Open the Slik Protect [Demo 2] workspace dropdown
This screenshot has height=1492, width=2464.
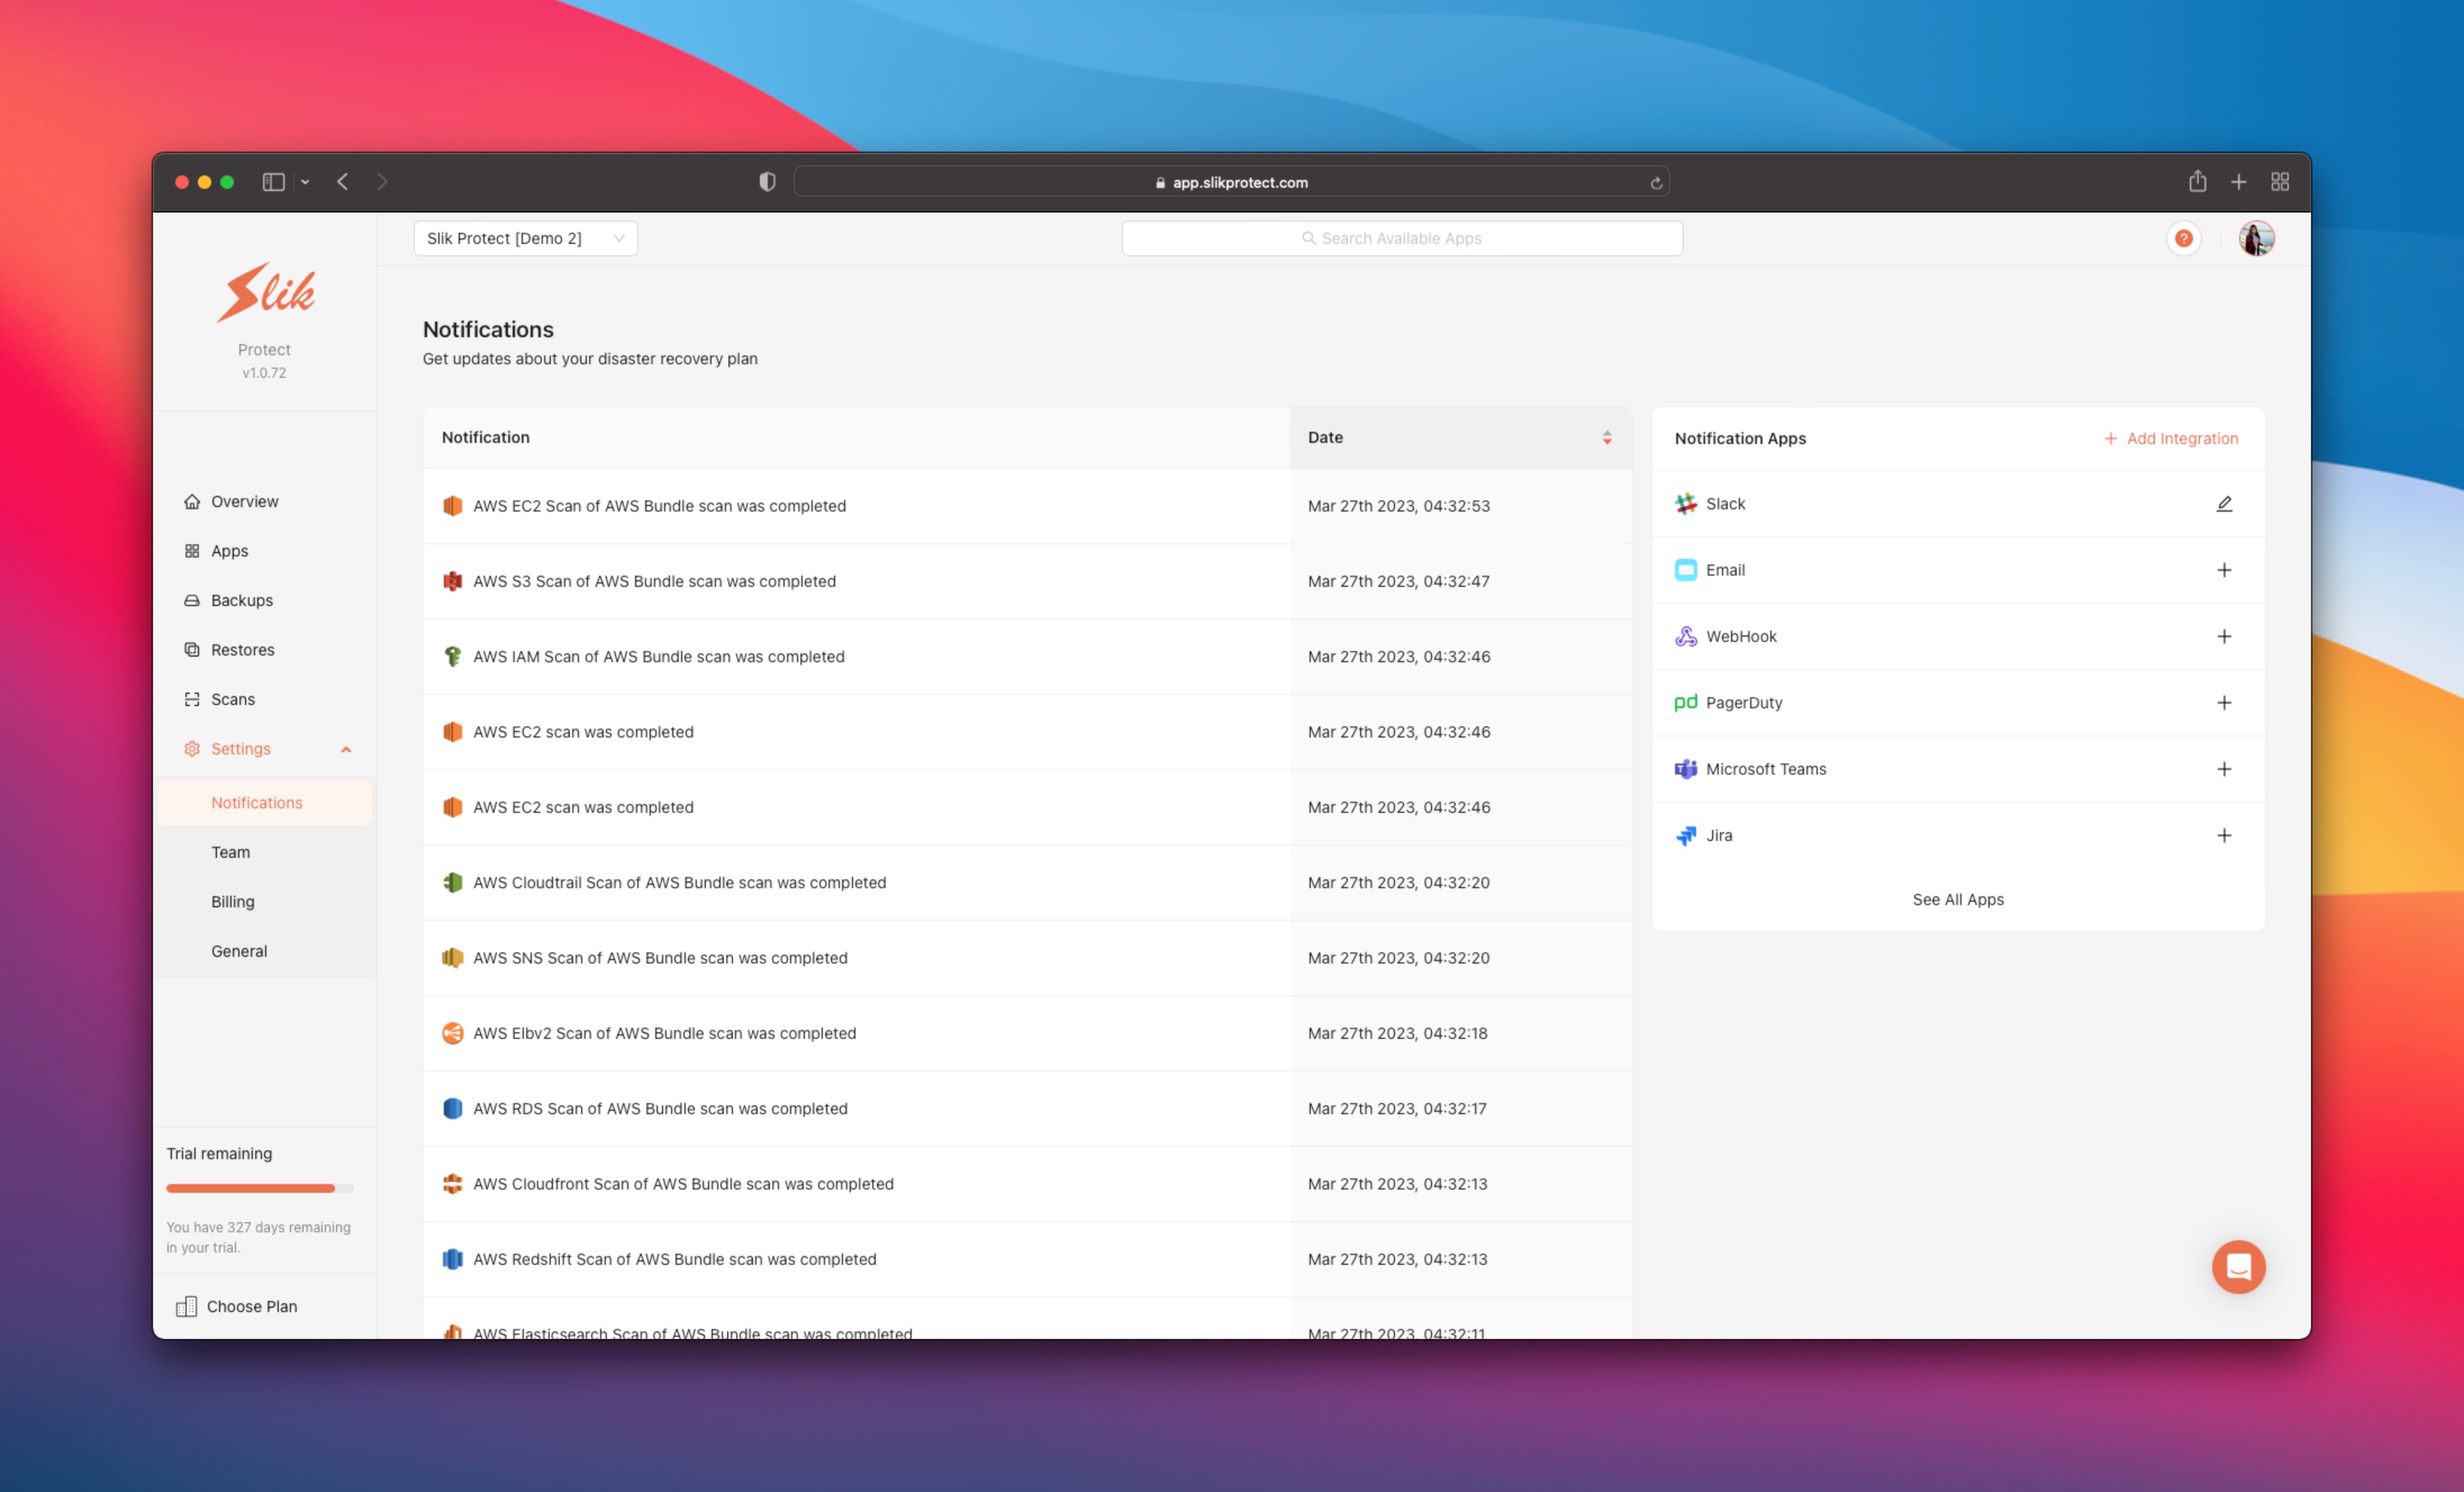pyautogui.click(x=525, y=238)
